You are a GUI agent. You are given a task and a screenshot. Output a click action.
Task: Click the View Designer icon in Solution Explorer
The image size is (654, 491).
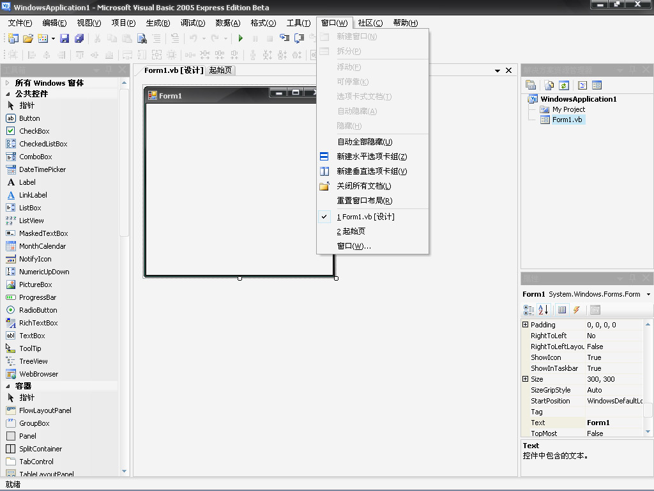(x=597, y=85)
